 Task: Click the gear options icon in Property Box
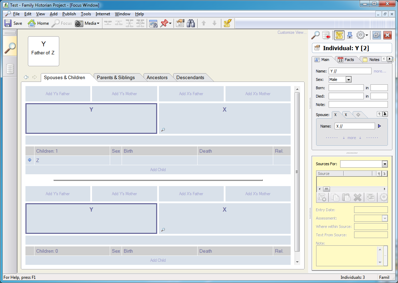click(361, 35)
